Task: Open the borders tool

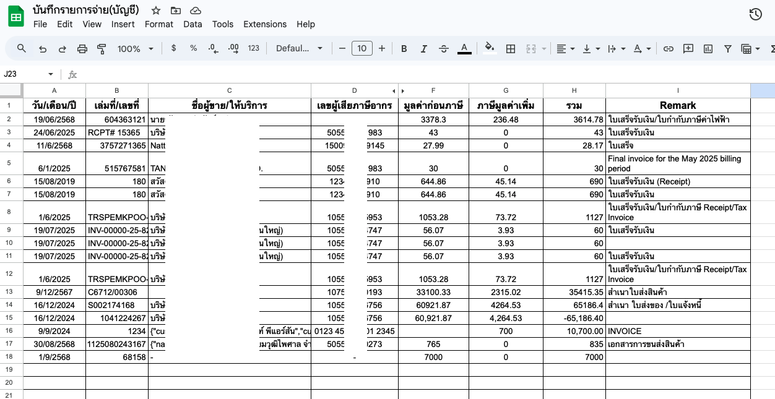Action: [511, 48]
